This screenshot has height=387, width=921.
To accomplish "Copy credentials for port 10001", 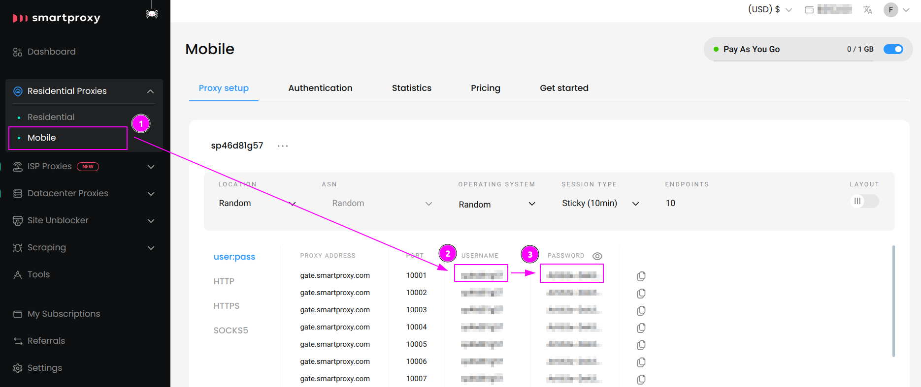I will [x=641, y=276].
